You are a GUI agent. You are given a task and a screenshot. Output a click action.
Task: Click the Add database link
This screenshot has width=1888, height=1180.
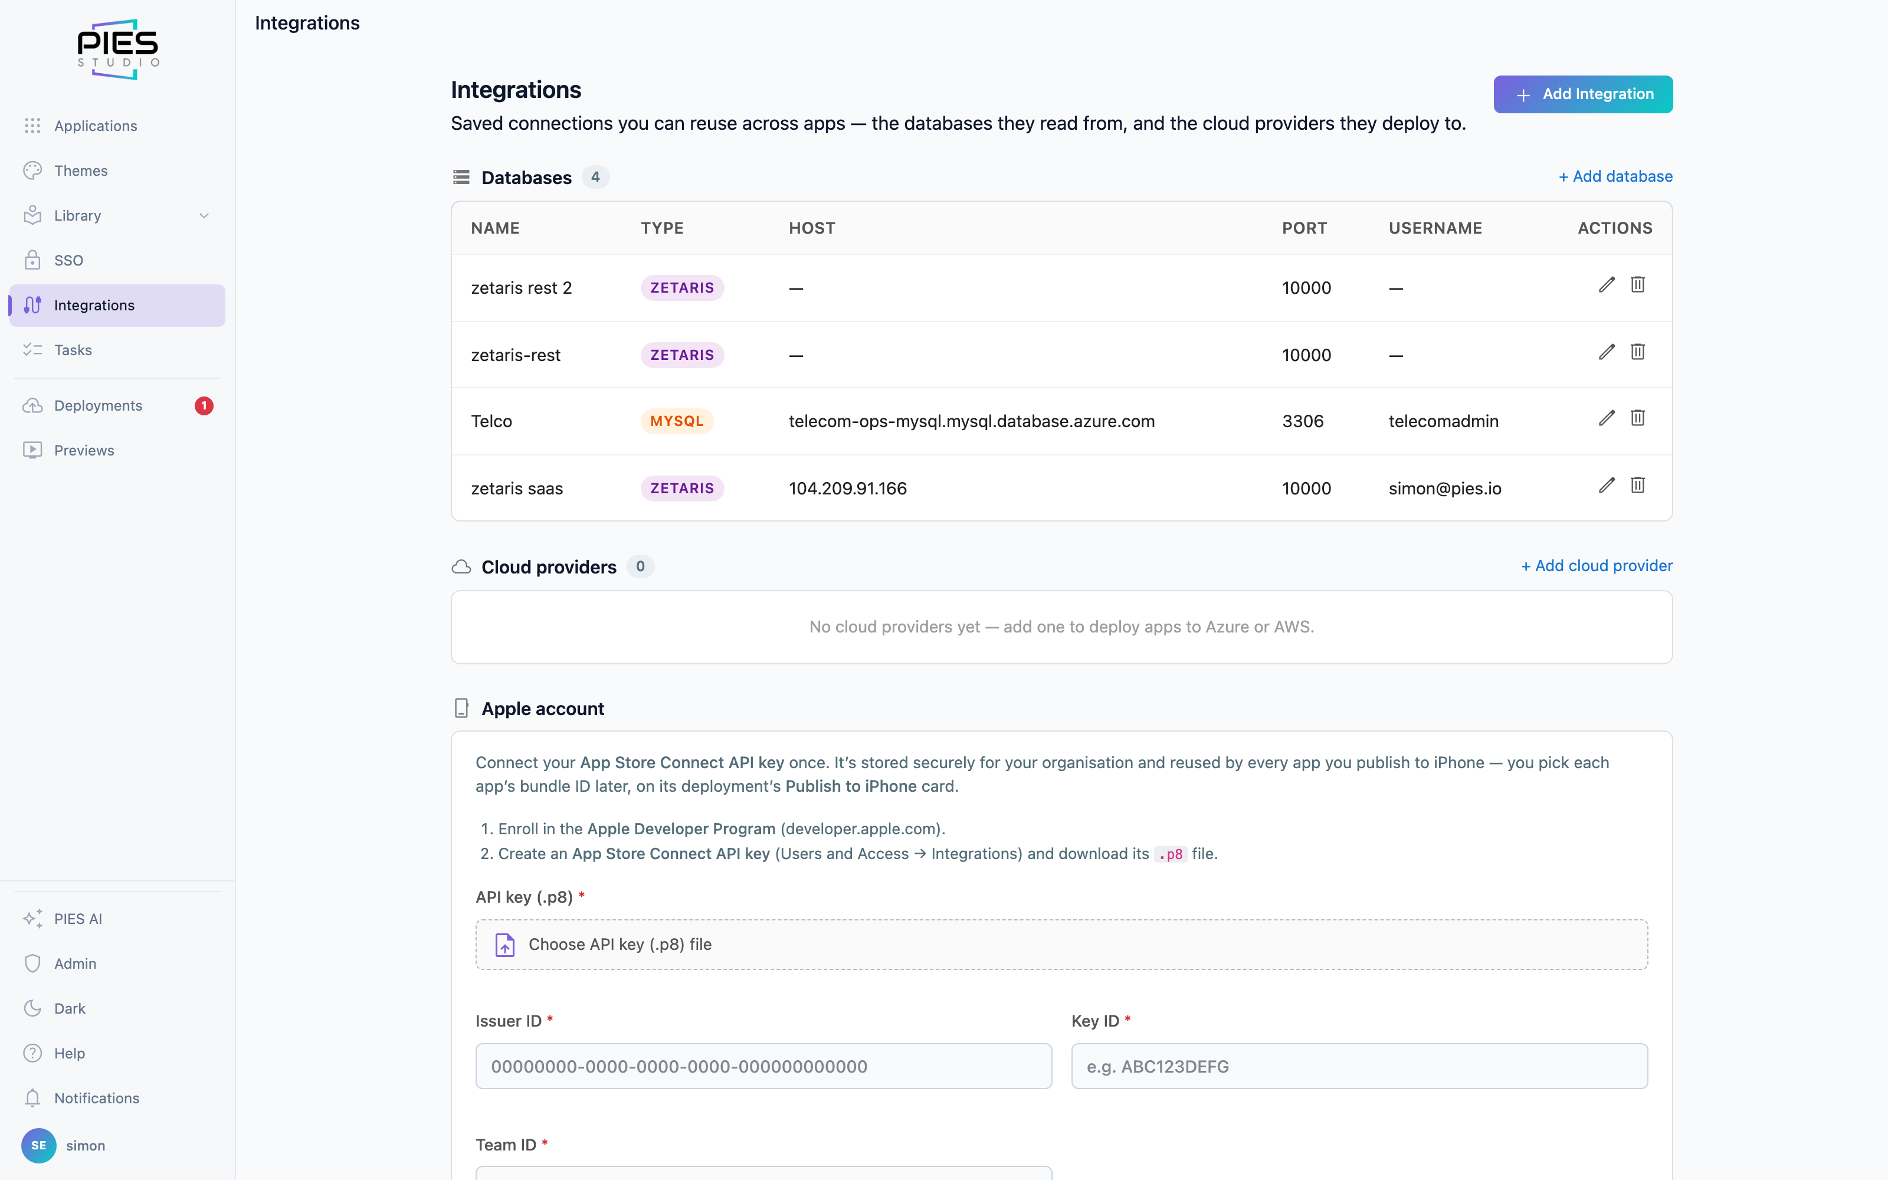[x=1615, y=176]
